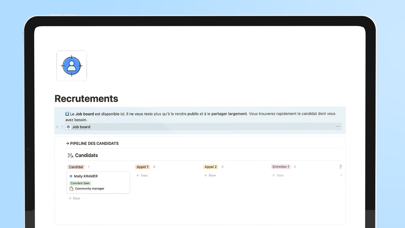
Task: Open the three-dot menu on Job board row
Action: click(338, 126)
